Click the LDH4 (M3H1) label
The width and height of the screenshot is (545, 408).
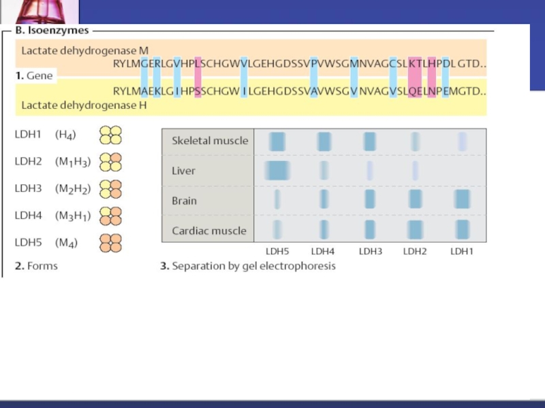pos(52,216)
